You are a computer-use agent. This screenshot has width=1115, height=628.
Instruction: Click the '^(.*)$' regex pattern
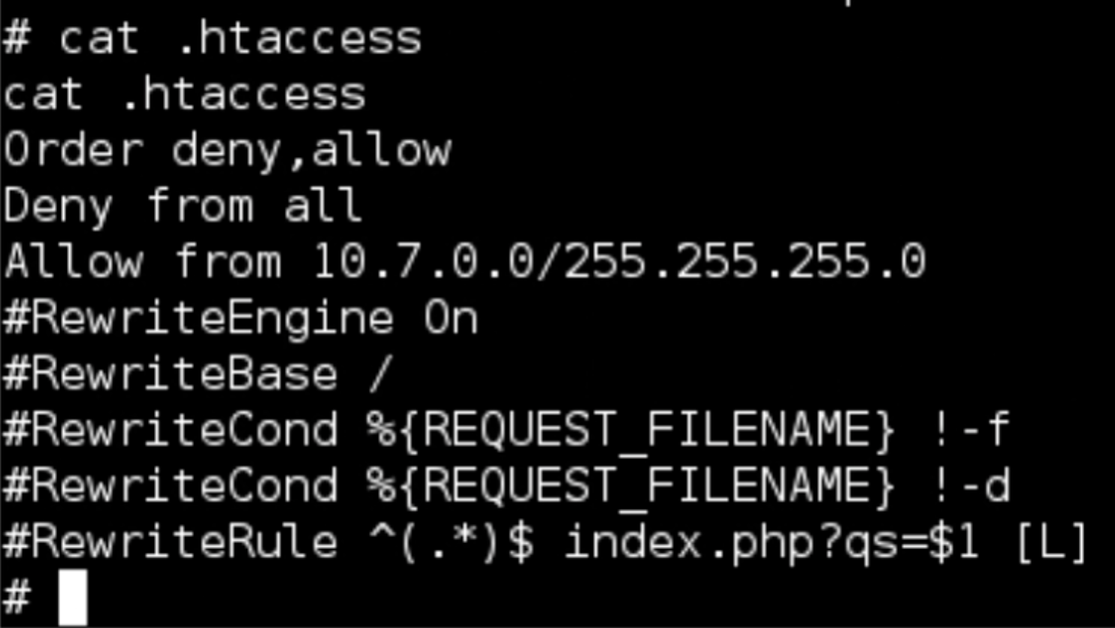[x=451, y=542]
